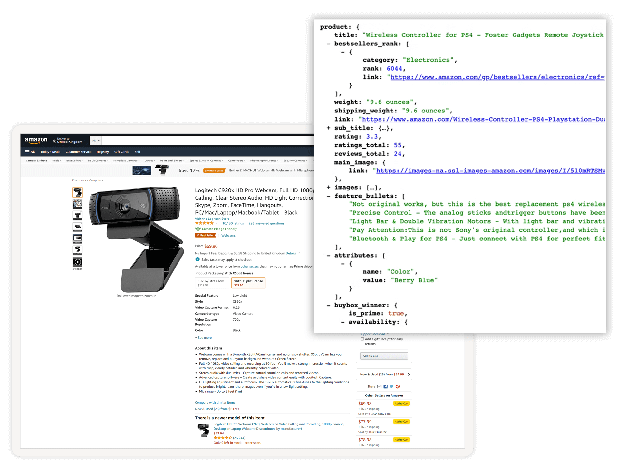The image size is (627, 468).
Task: Open the All hamburger menu
Action: pyautogui.click(x=30, y=152)
